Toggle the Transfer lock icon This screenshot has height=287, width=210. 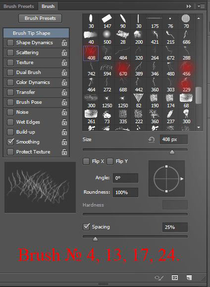click(x=64, y=92)
